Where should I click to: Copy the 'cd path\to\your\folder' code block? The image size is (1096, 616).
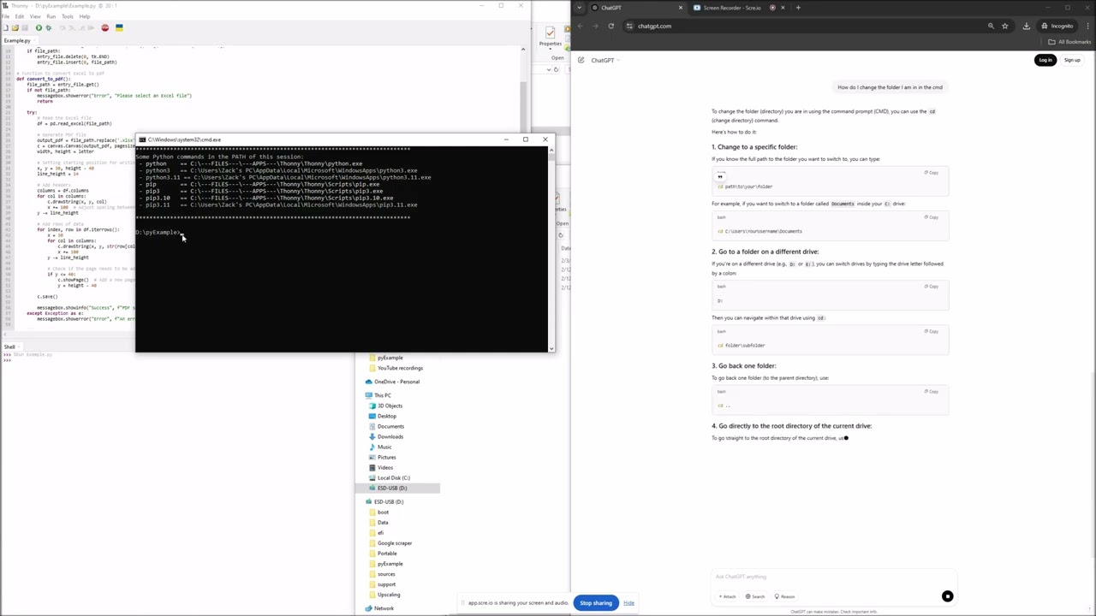(x=932, y=173)
